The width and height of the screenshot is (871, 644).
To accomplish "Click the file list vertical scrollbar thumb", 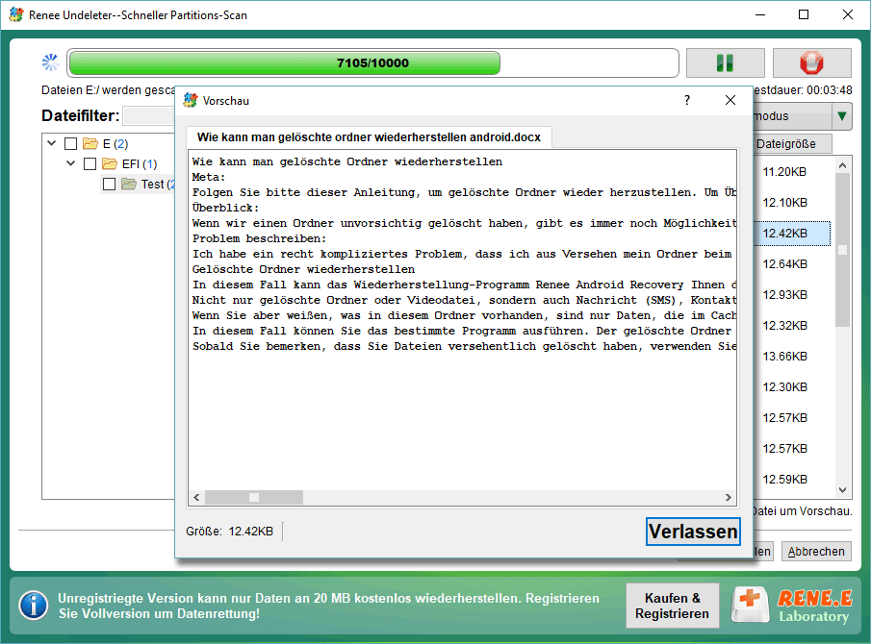I will point(842,250).
